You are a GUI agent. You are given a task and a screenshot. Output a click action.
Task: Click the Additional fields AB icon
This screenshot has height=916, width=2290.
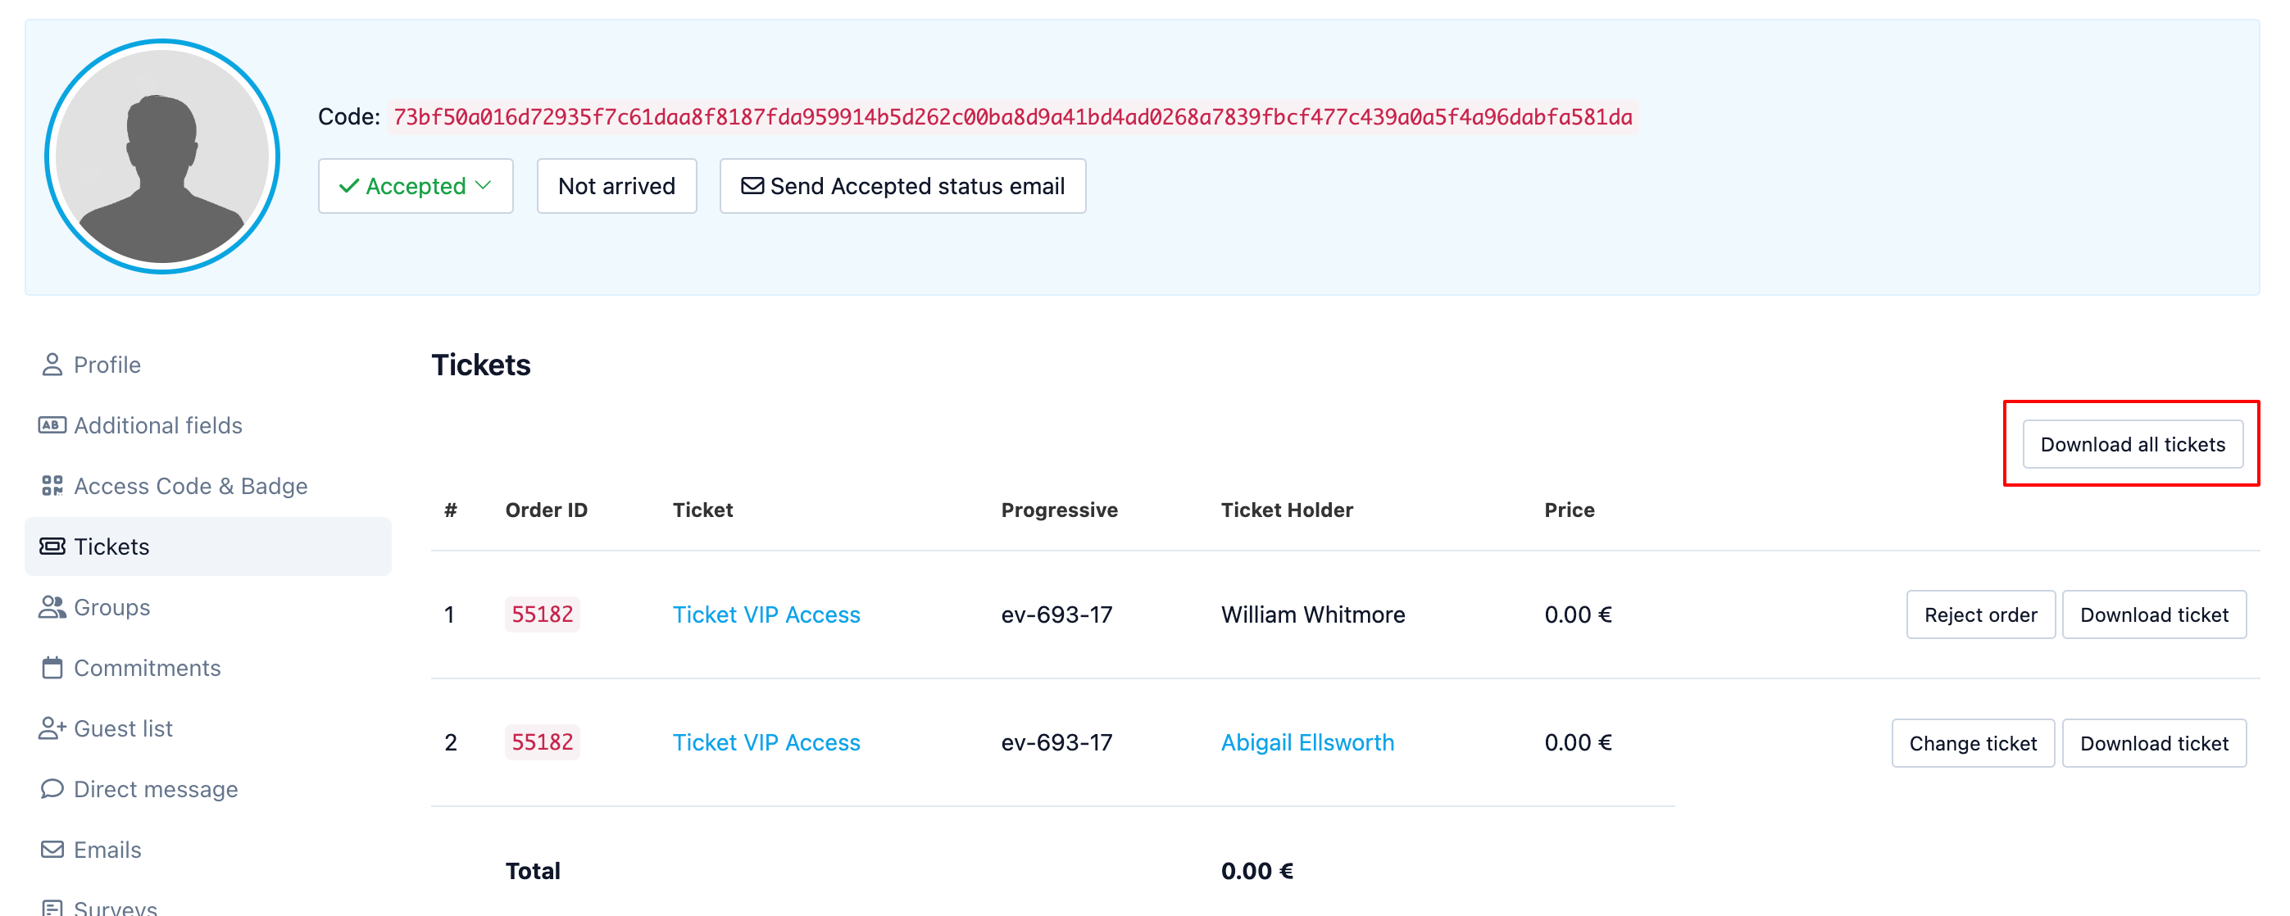point(52,424)
